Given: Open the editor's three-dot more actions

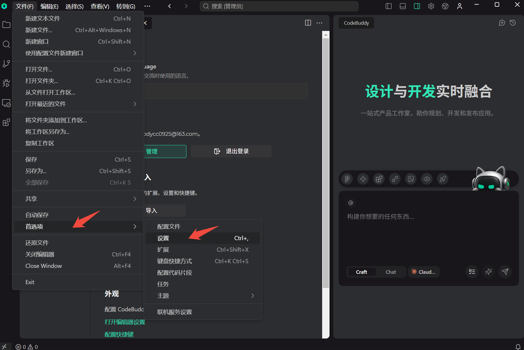Looking at the screenshot, I should pos(319,23).
